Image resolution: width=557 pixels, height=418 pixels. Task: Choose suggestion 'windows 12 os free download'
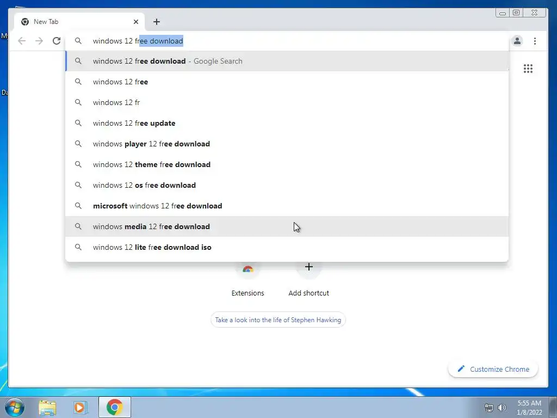(287, 185)
